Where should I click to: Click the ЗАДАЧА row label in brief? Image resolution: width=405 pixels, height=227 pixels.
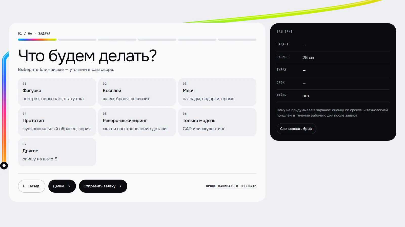point(282,44)
